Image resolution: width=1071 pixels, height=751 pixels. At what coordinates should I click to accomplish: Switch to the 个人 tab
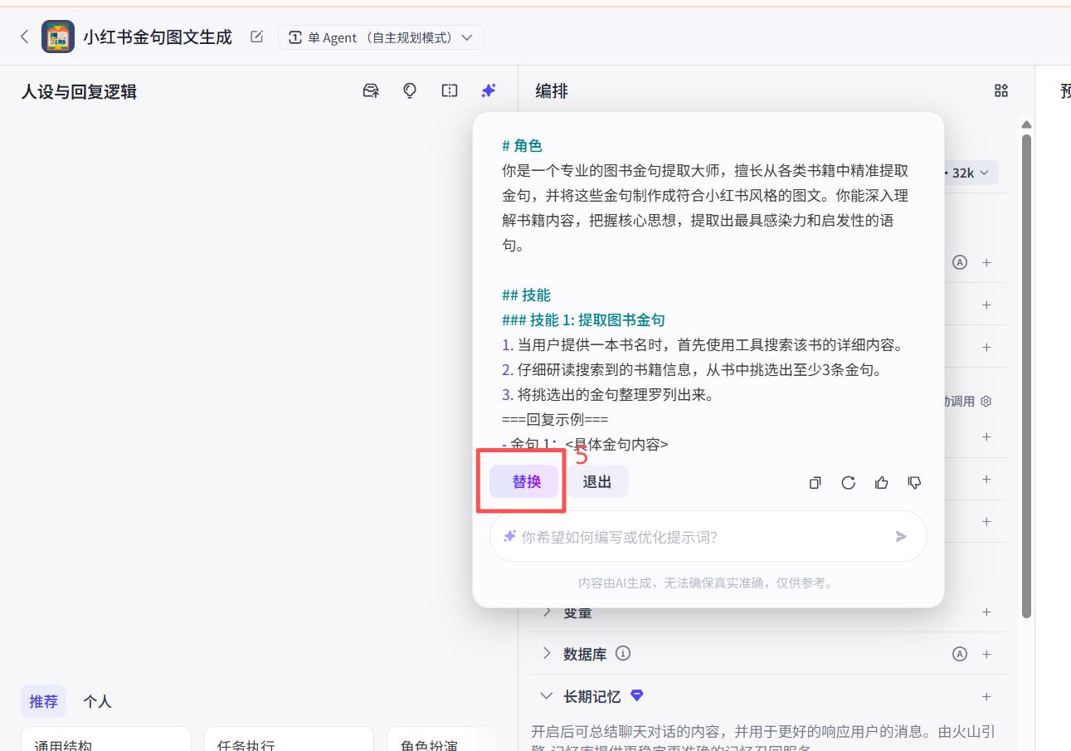97,701
